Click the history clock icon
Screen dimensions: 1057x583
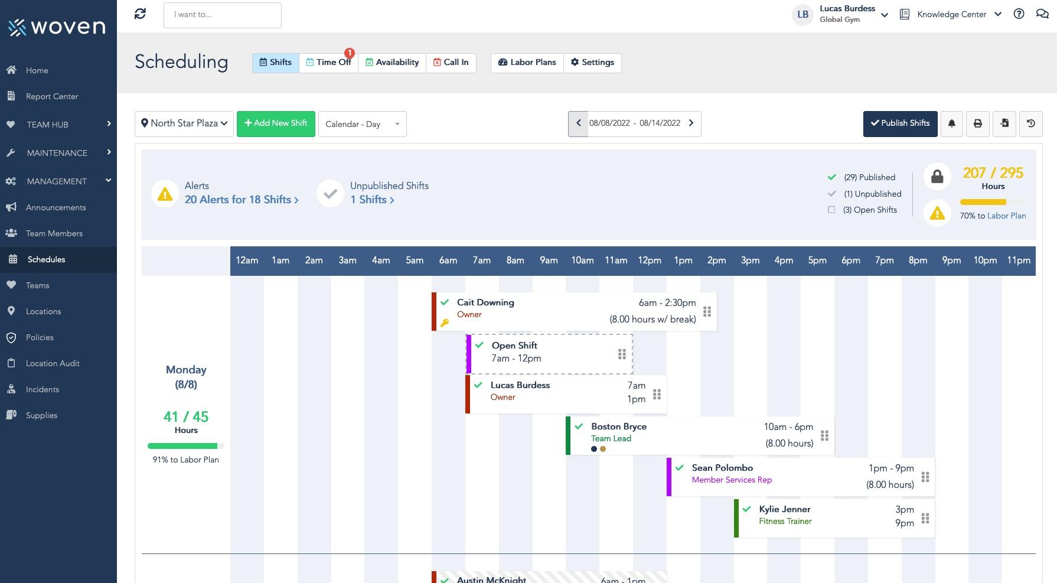point(1031,123)
